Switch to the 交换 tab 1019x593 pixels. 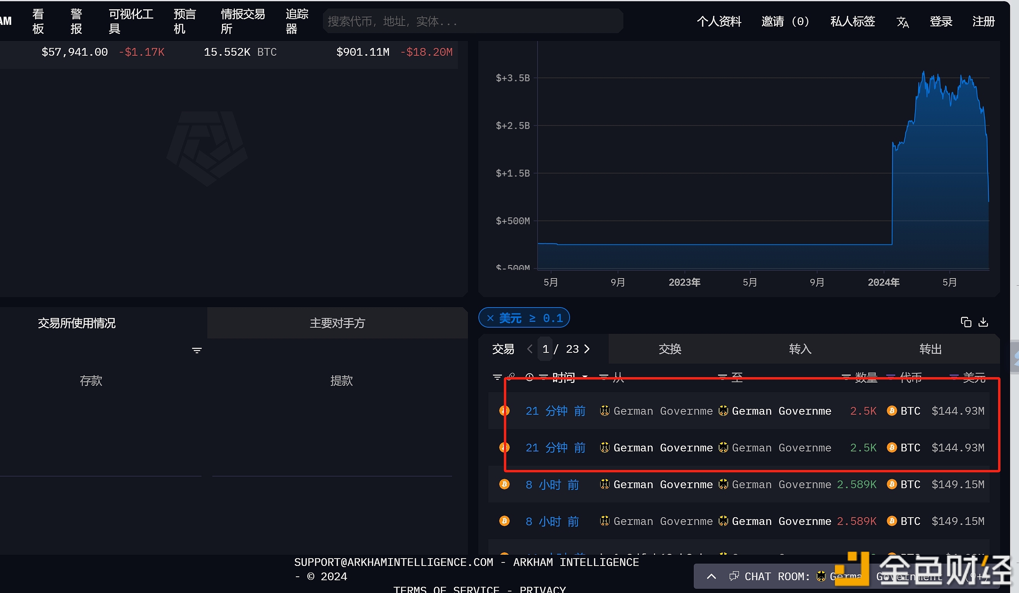coord(670,349)
